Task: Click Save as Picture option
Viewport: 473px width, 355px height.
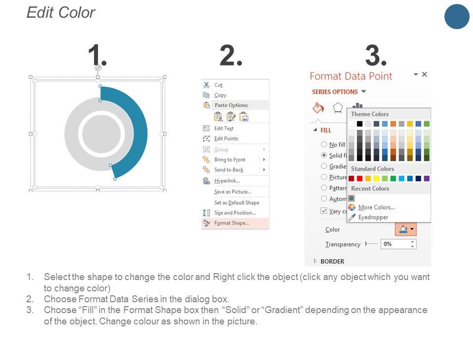Action: 233,192
